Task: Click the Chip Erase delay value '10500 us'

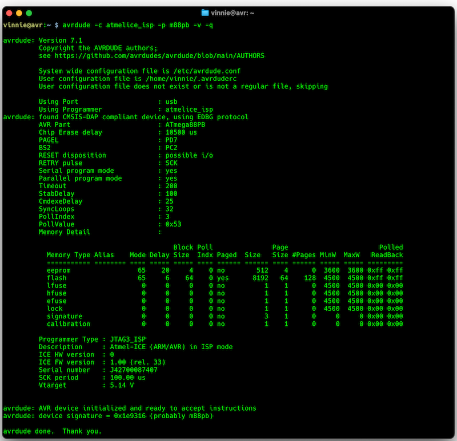Action: click(181, 132)
